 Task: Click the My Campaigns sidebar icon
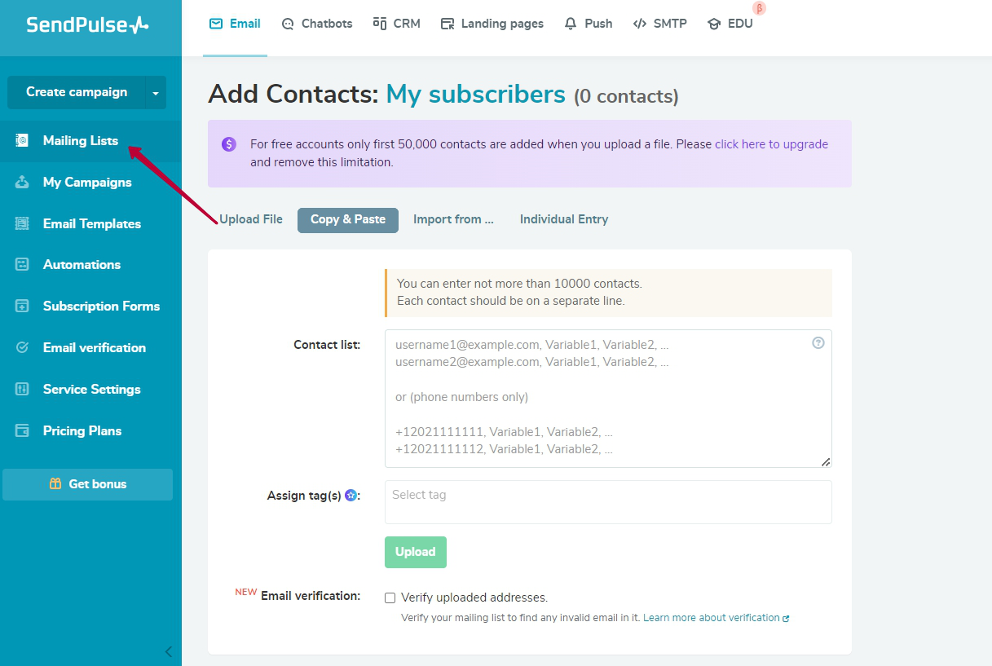(23, 182)
